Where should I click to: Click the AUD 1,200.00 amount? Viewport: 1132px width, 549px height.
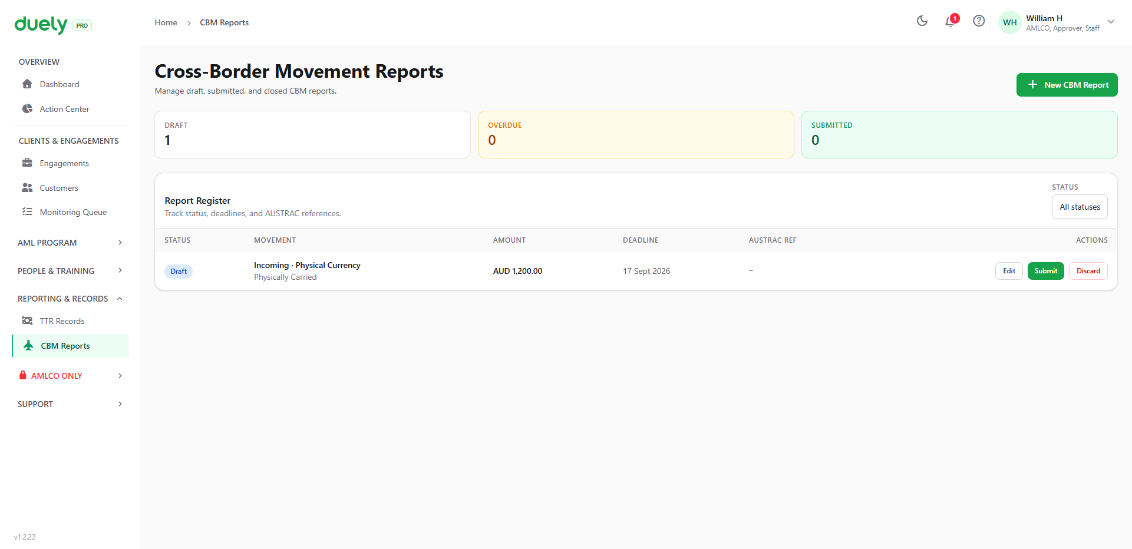point(517,271)
